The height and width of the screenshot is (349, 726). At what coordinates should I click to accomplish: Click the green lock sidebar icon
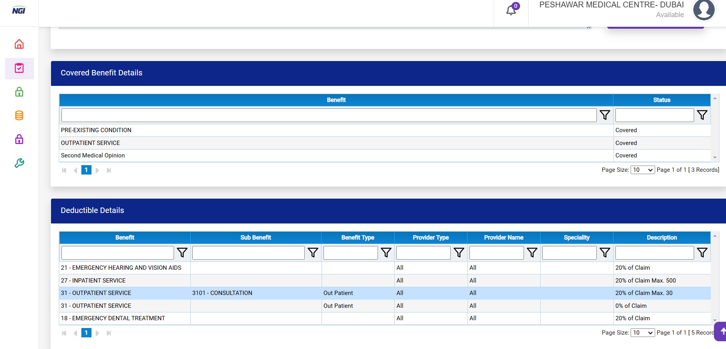[x=19, y=92]
